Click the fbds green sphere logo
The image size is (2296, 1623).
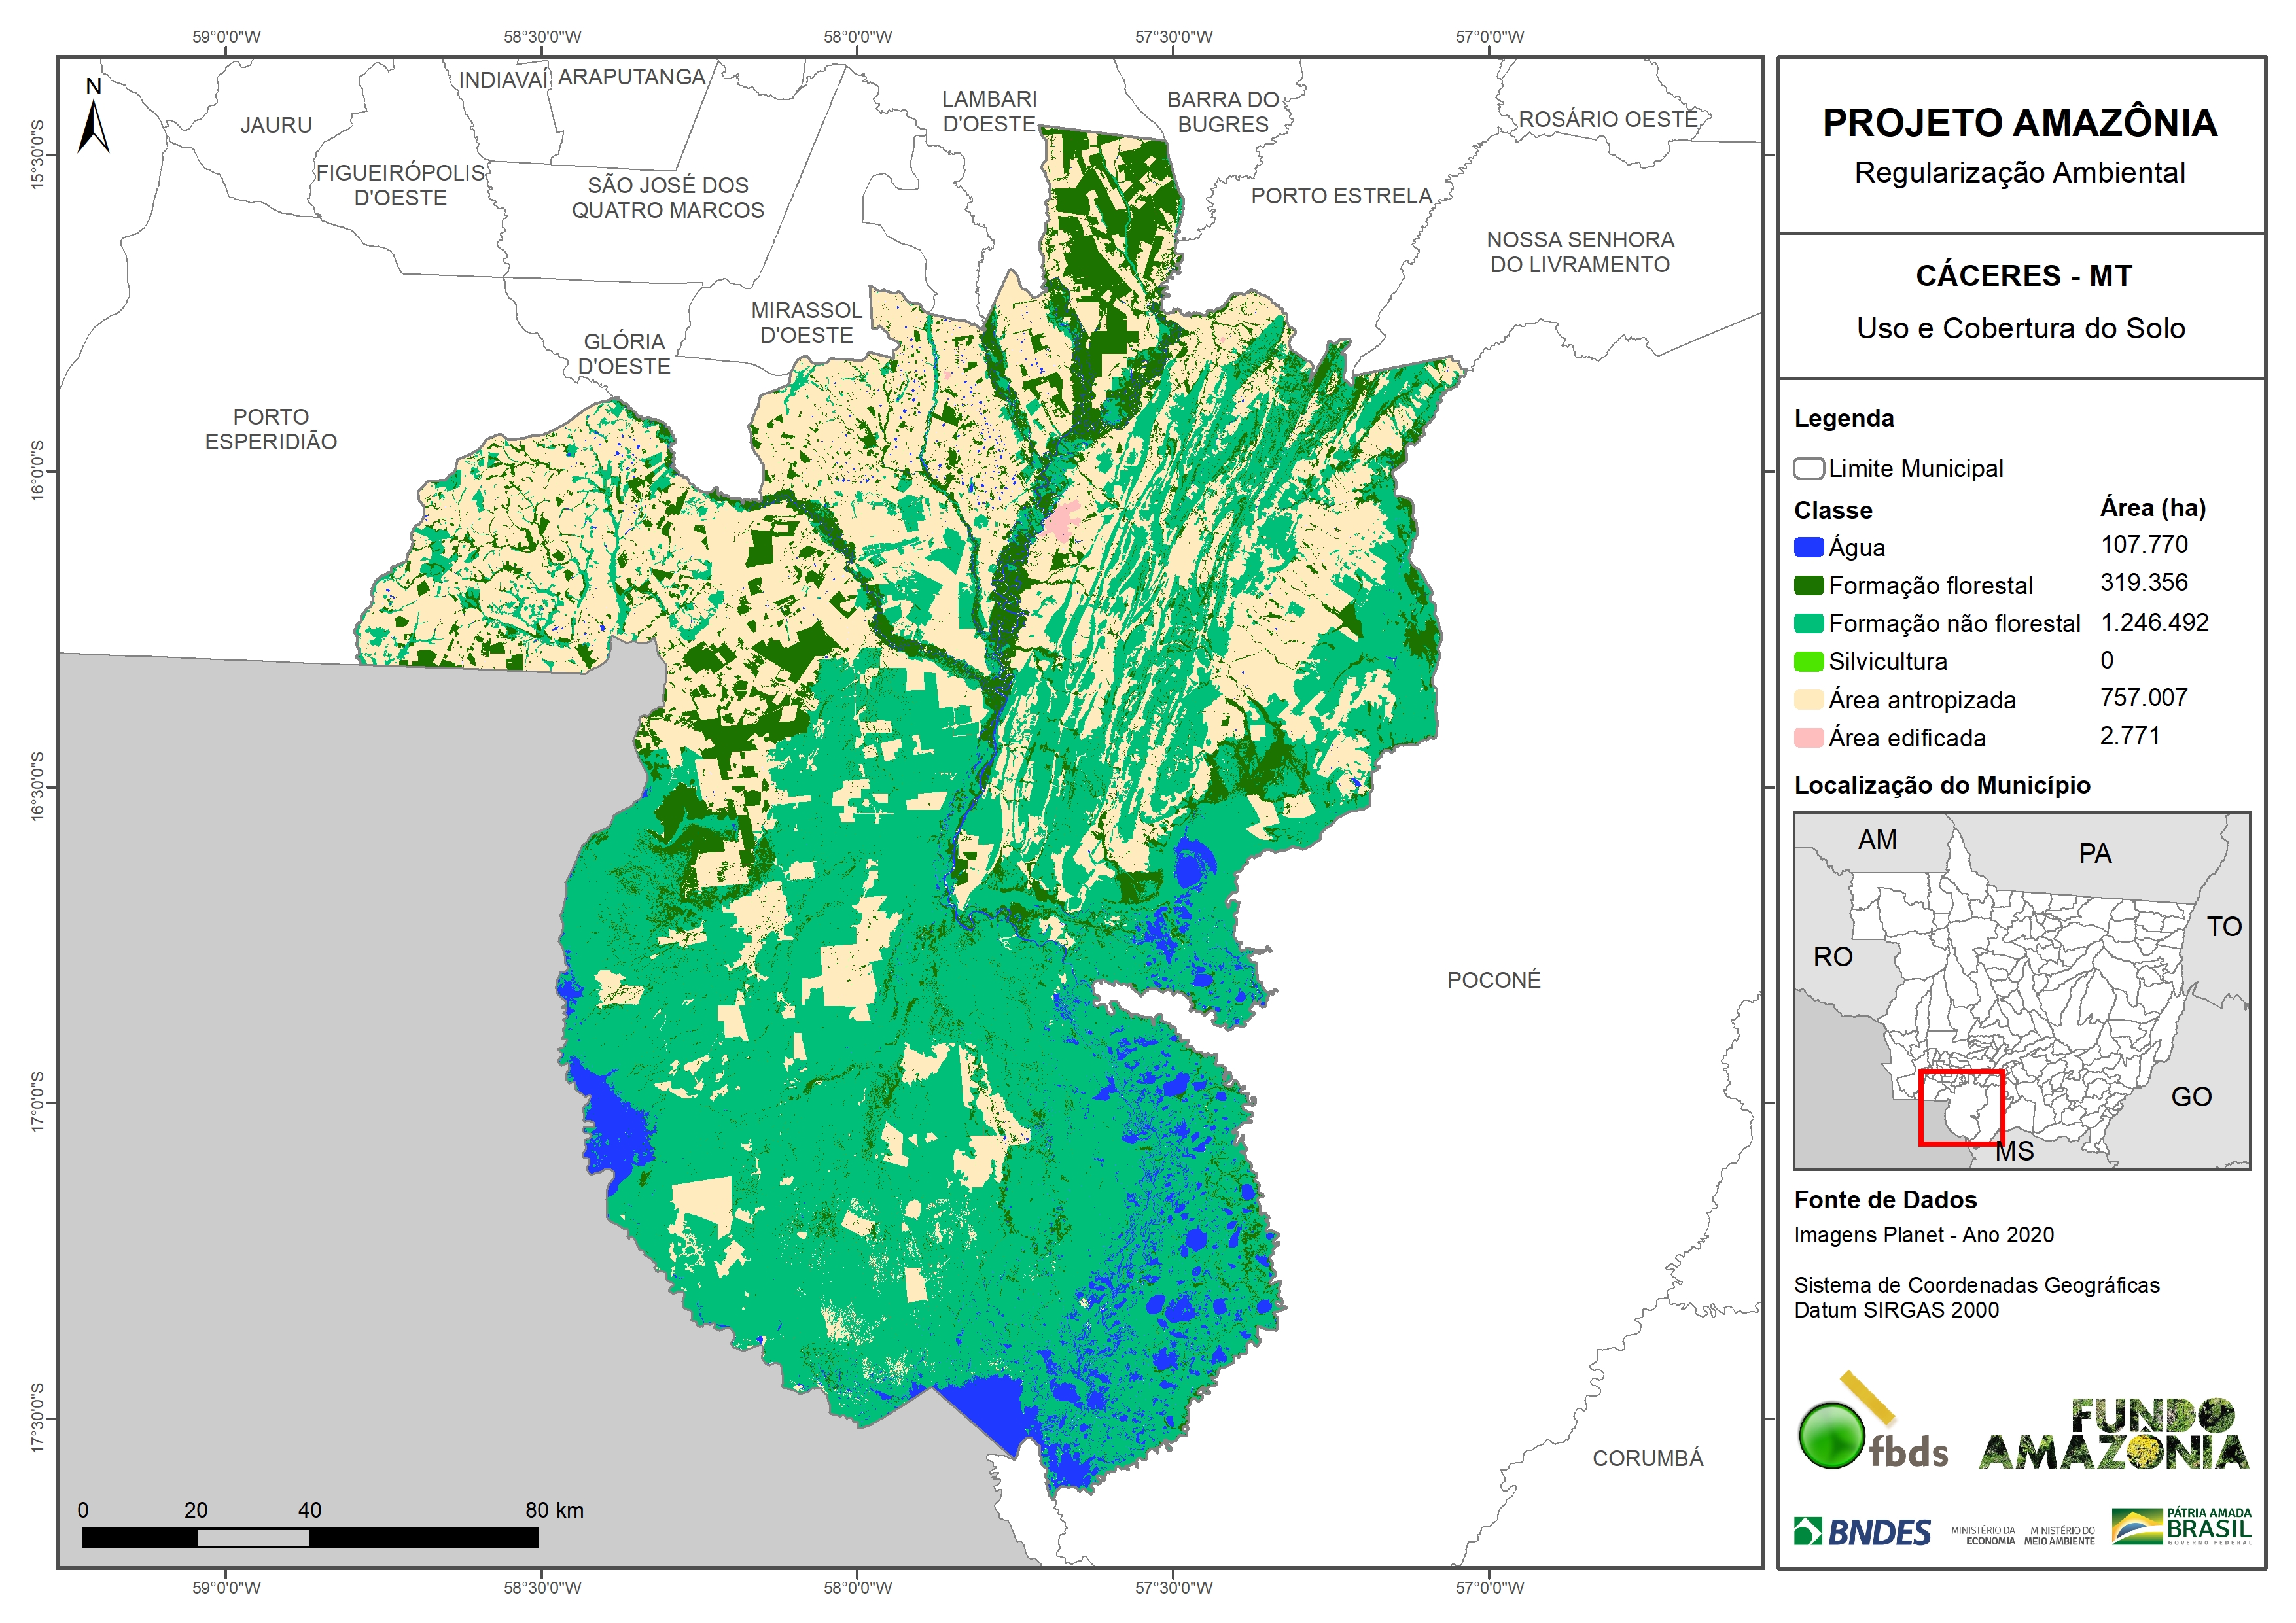click(1831, 1435)
